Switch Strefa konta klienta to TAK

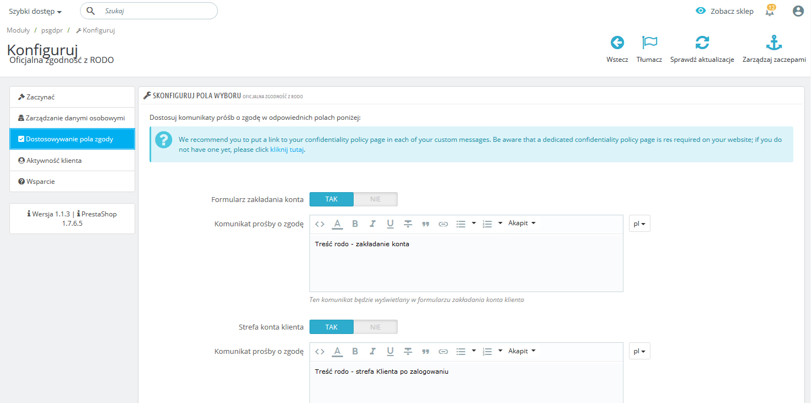(x=332, y=327)
